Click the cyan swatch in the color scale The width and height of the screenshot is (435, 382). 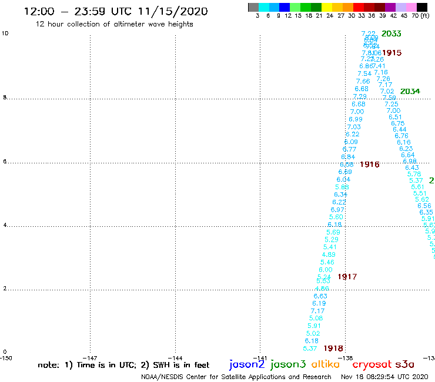[x=264, y=7]
